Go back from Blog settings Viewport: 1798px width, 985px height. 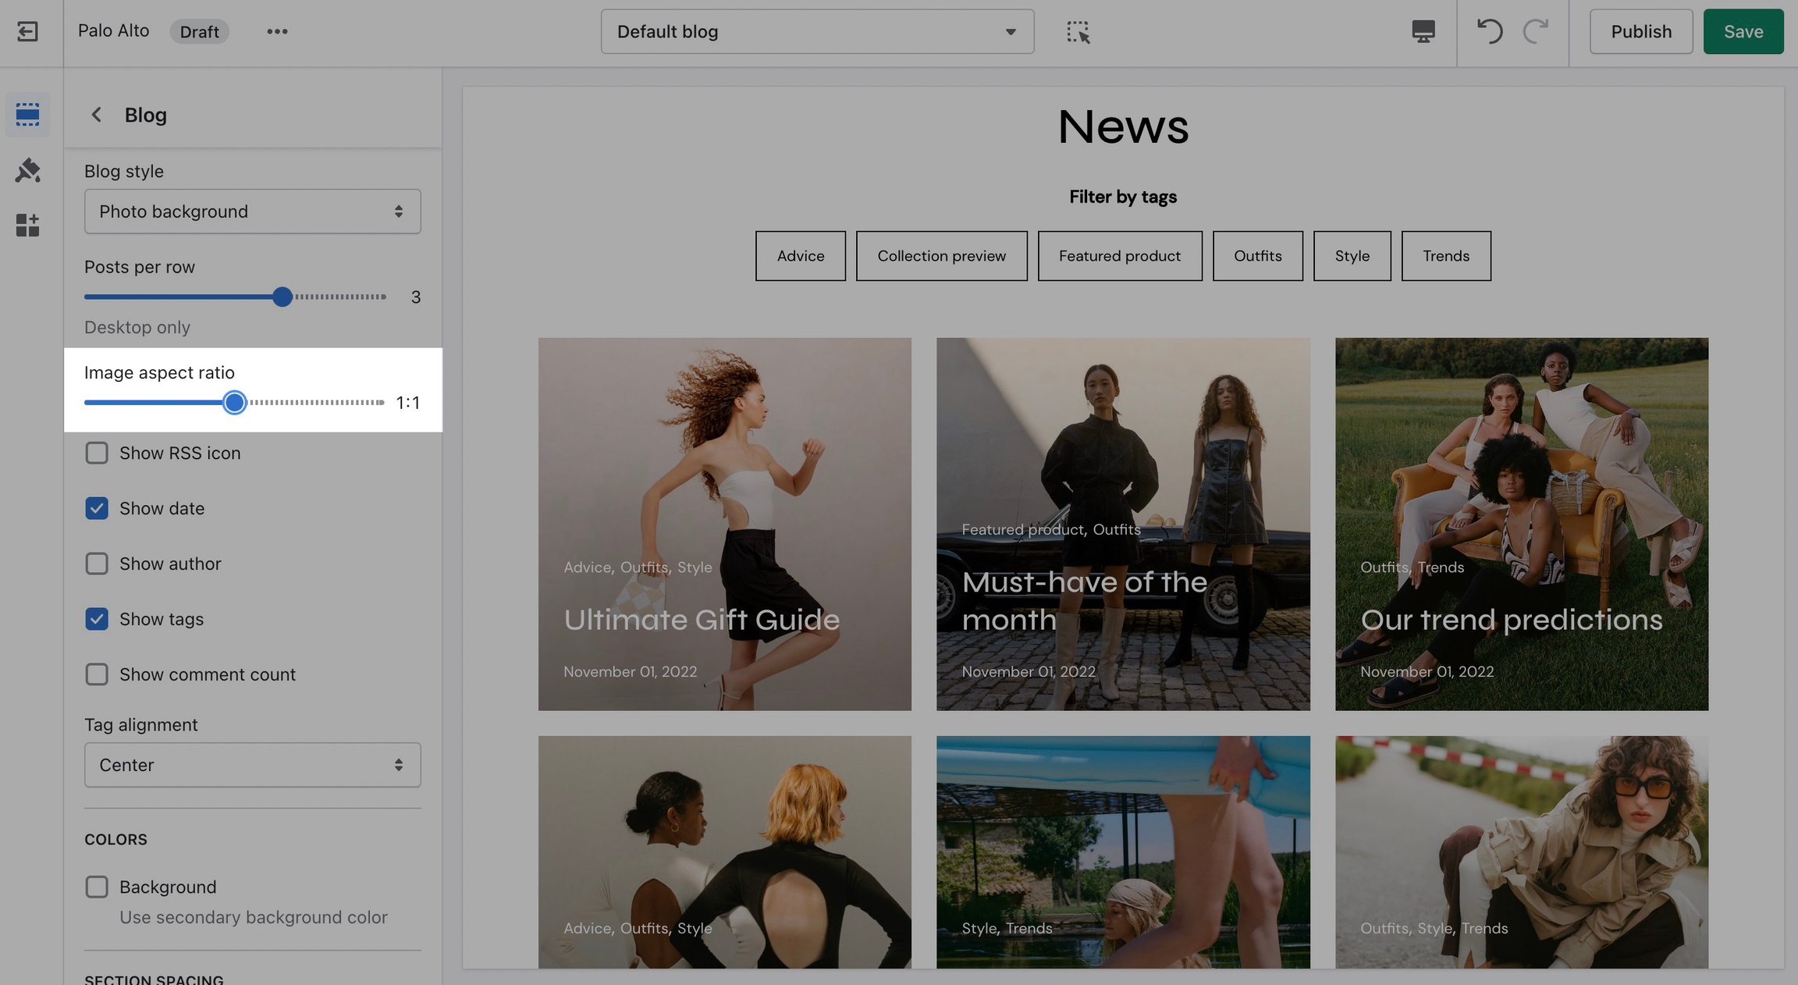tap(96, 115)
